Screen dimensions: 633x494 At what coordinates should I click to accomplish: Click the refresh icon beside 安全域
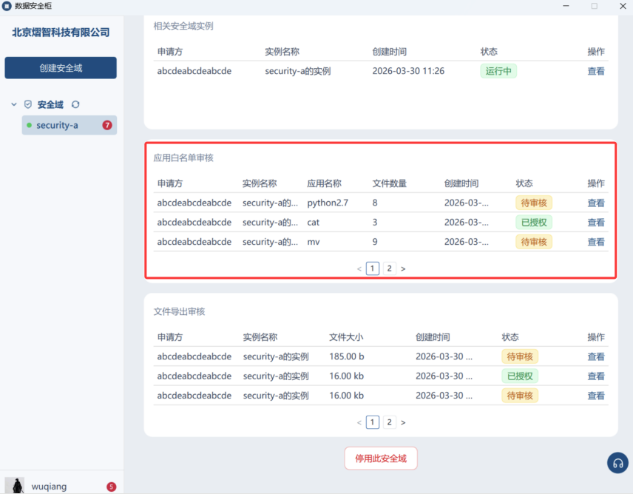point(75,104)
